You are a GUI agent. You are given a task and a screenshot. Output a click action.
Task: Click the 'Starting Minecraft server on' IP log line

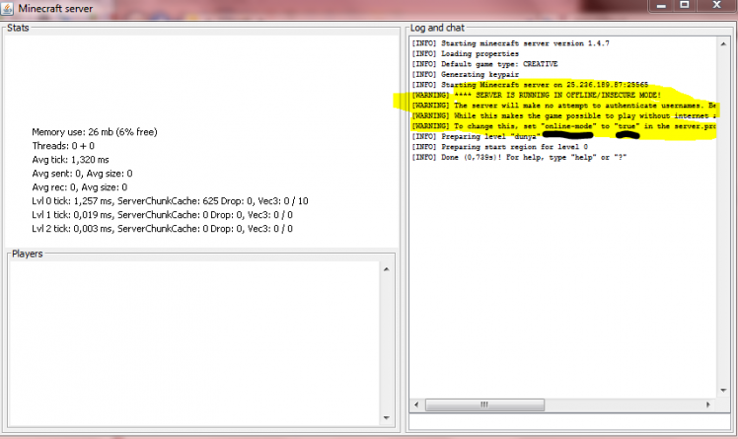tap(530, 85)
